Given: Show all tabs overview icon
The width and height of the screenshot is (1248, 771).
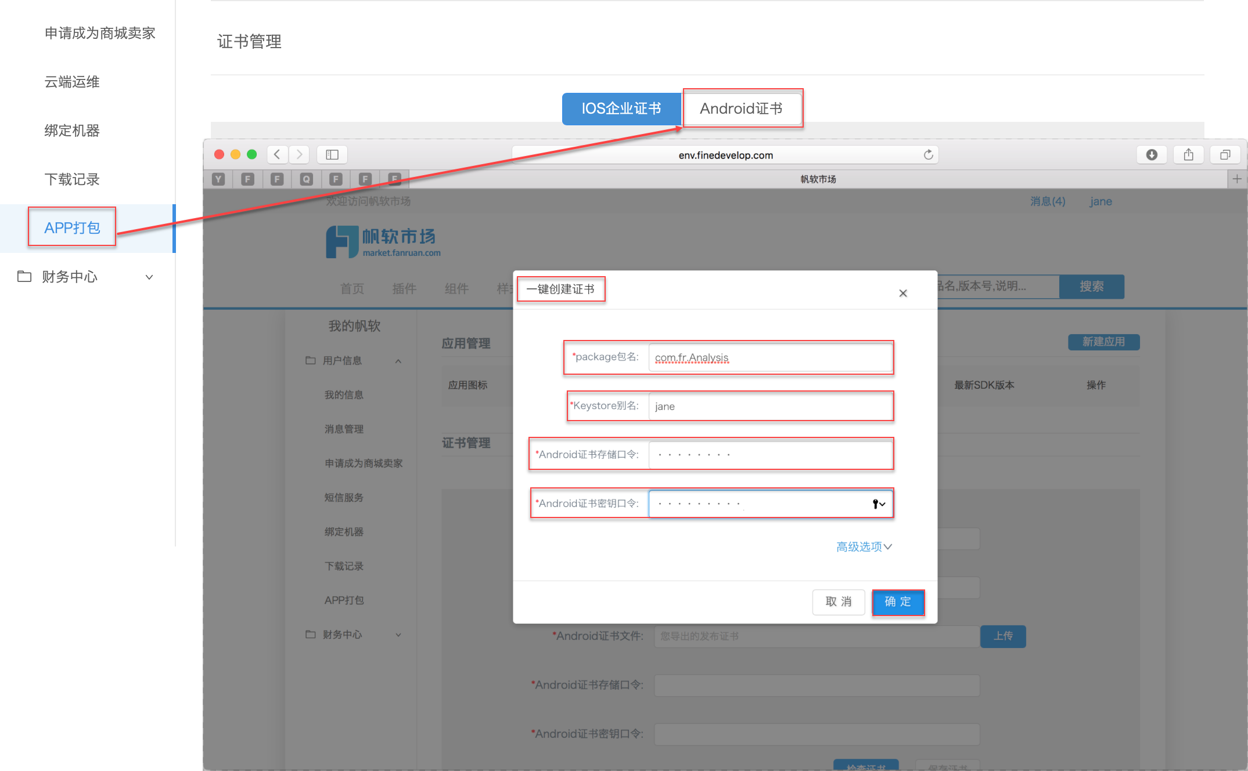Looking at the screenshot, I should [1225, 154].
